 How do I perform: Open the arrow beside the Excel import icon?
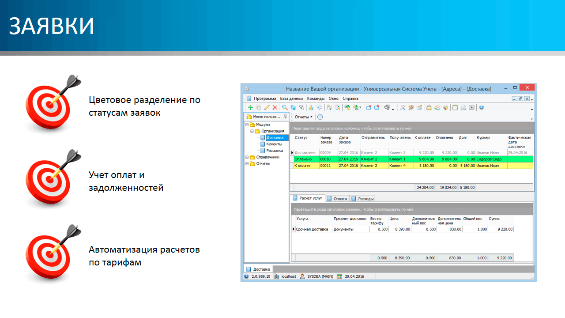point(360,108)
